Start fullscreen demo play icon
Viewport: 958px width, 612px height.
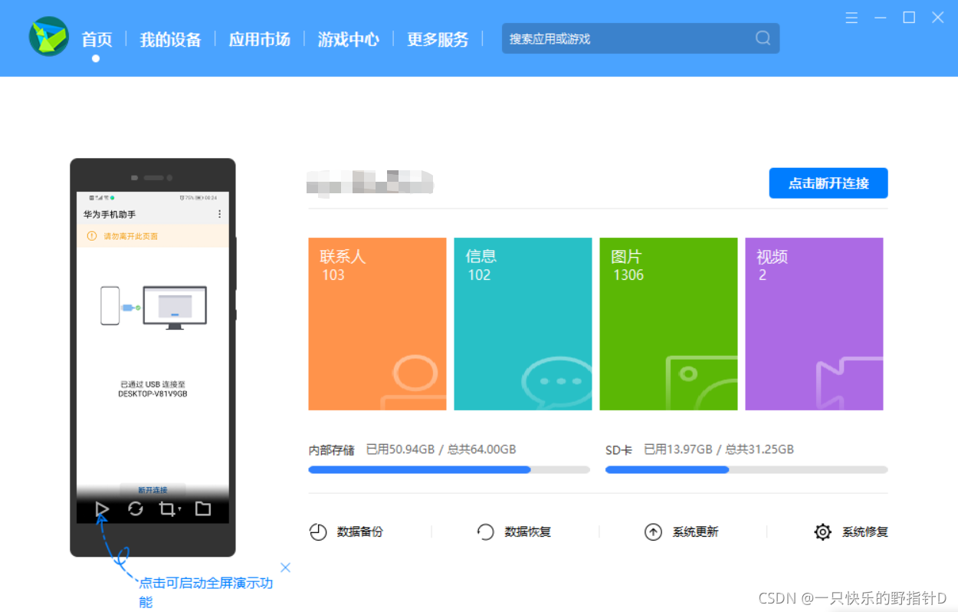(102, 508)
